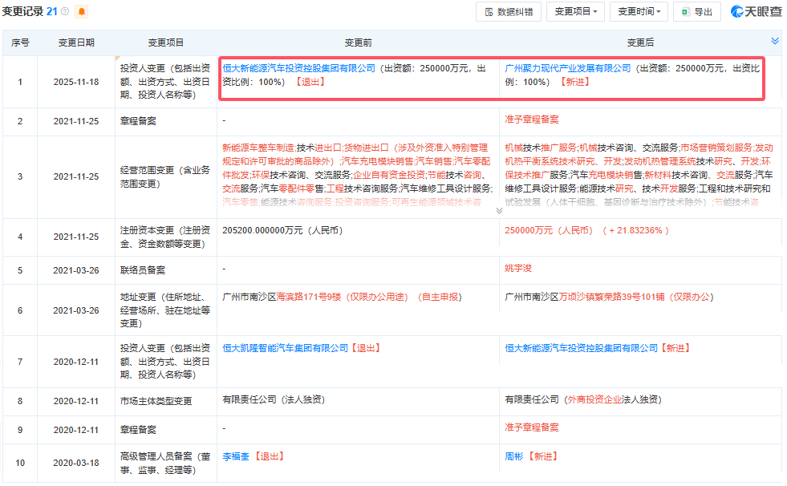Image resolution: width=787 pixels, height=486 pixels.
Task: Click the 数据纠错 document icon
Action: coord(489,12)
